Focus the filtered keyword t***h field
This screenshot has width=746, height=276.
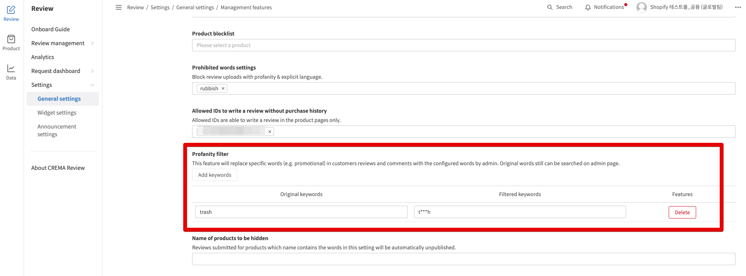point(520,212)
